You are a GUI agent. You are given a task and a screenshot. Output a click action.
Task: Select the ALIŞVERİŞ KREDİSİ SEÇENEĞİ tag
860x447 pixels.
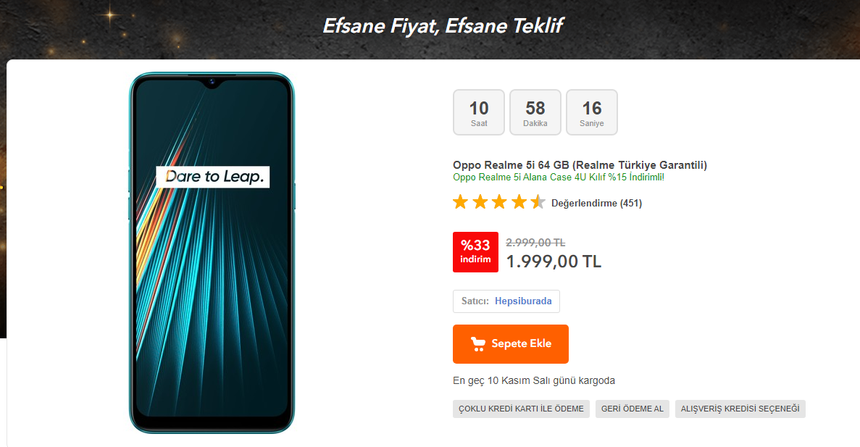[740, 409]
